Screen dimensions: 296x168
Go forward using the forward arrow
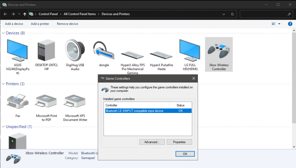[13, 14]
